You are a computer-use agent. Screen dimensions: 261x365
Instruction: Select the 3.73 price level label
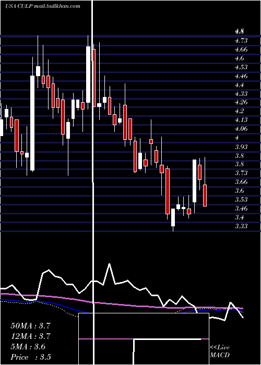point(241,173)
